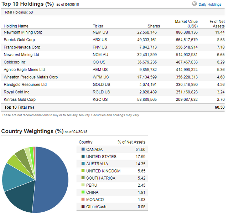The width and height of the screenshot is (228, 217).
Task: Click the Shares column header
Action: tap(154, 26)
